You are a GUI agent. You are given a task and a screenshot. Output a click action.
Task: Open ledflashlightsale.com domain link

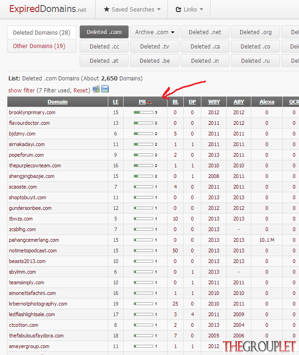click(x=32, y=314)
